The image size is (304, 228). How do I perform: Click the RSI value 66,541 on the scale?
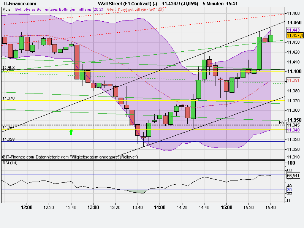click(x=294, y=176)
